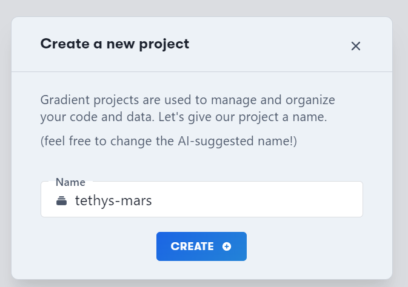This screenshot has width=408, height=287.
Task: Click the Gradient projects description paragraph
Action: (x=187, y=108)
